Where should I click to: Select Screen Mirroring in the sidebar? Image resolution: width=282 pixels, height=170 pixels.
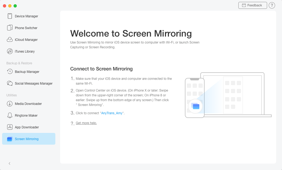26,139
